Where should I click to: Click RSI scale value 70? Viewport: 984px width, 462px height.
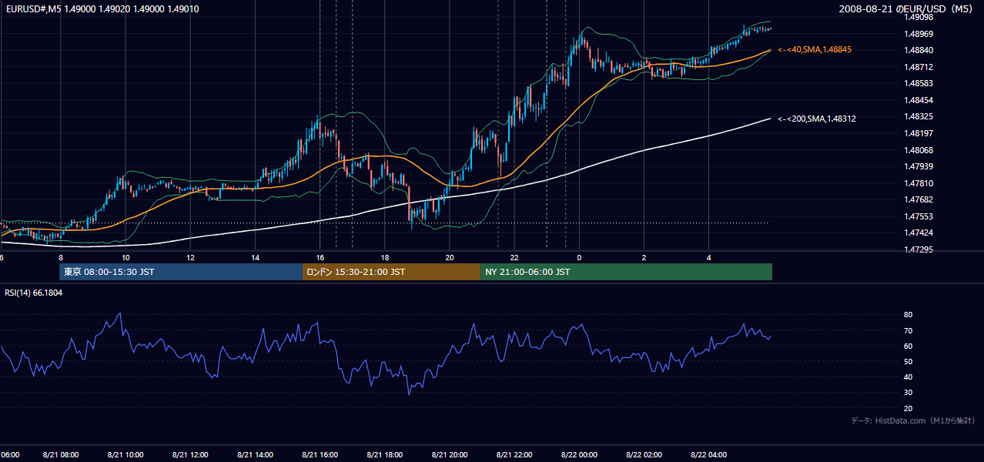(x=908, y=330)
